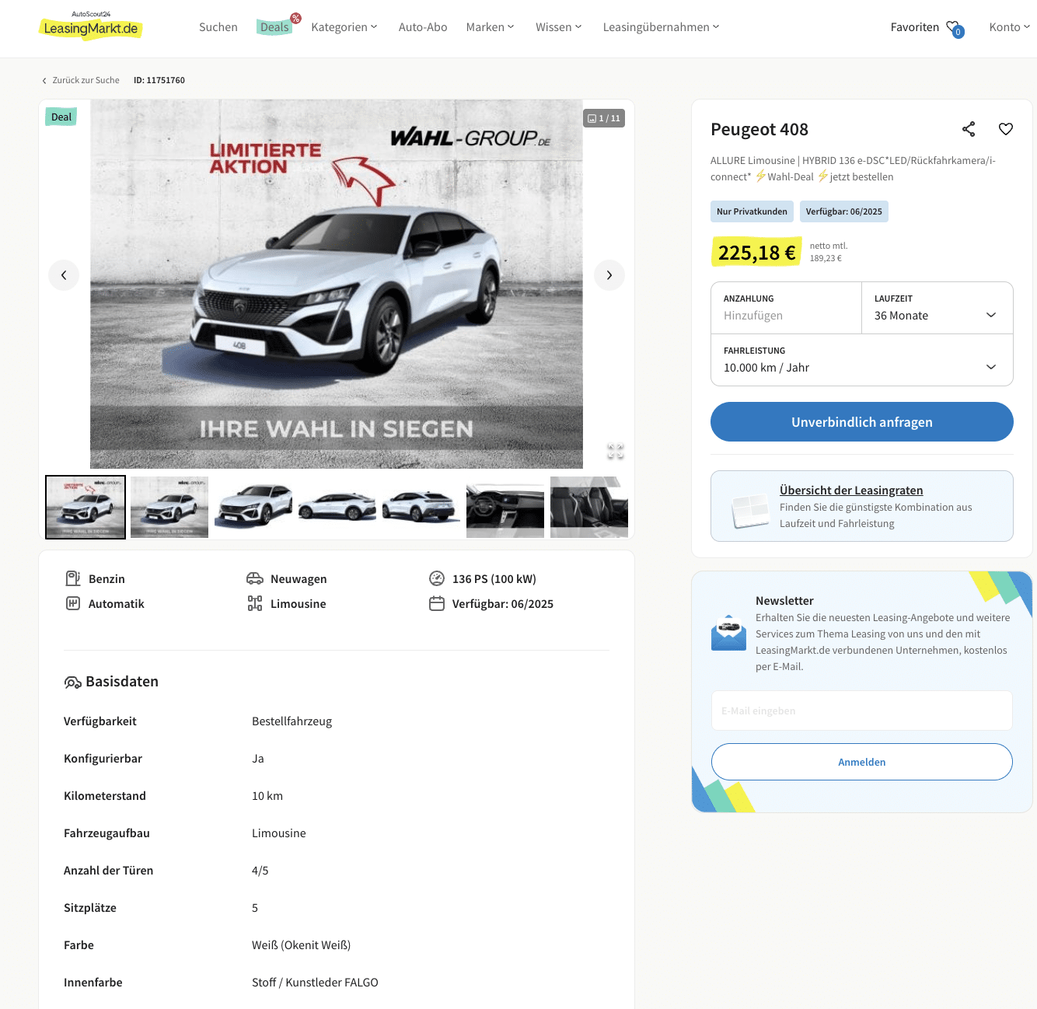This screenshot has width=1037, height=1009.
Task: Click the netto mtl. 189,23 € text
Action: (829, 252)
